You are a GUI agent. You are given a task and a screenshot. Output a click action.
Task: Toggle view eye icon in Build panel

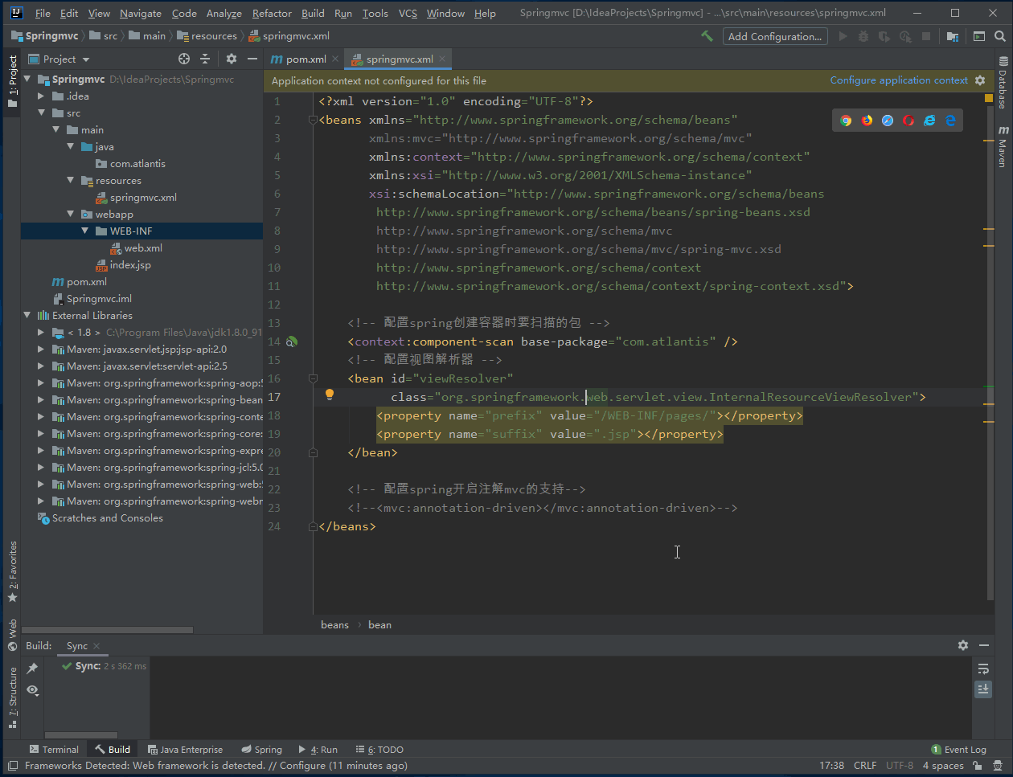point(32,689)
